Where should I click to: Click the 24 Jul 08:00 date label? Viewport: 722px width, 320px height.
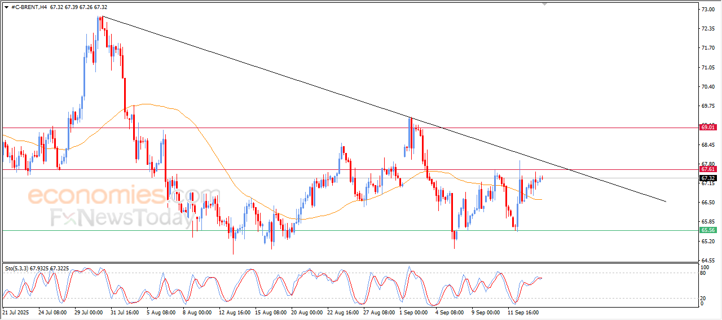pos(52,312)
